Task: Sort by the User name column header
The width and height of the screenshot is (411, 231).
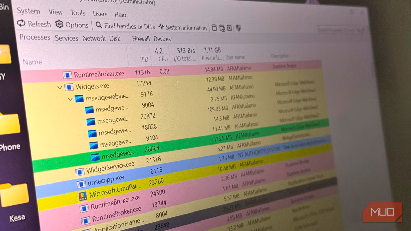Action: 235,57
